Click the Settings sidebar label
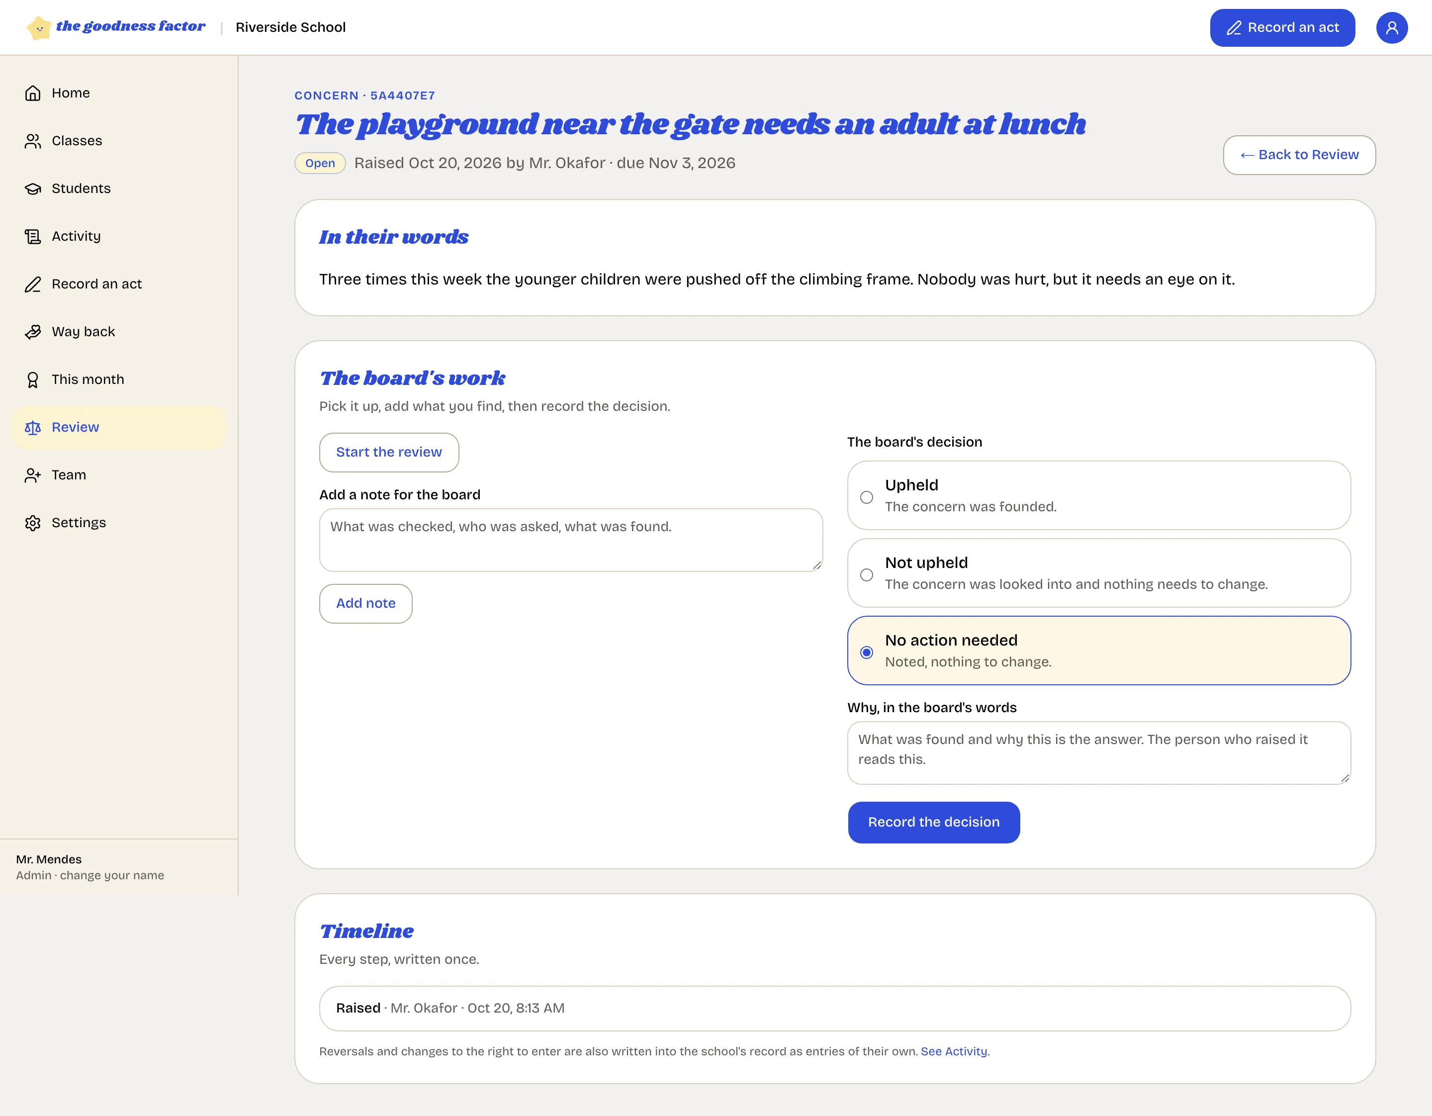 tap(79, 523)
